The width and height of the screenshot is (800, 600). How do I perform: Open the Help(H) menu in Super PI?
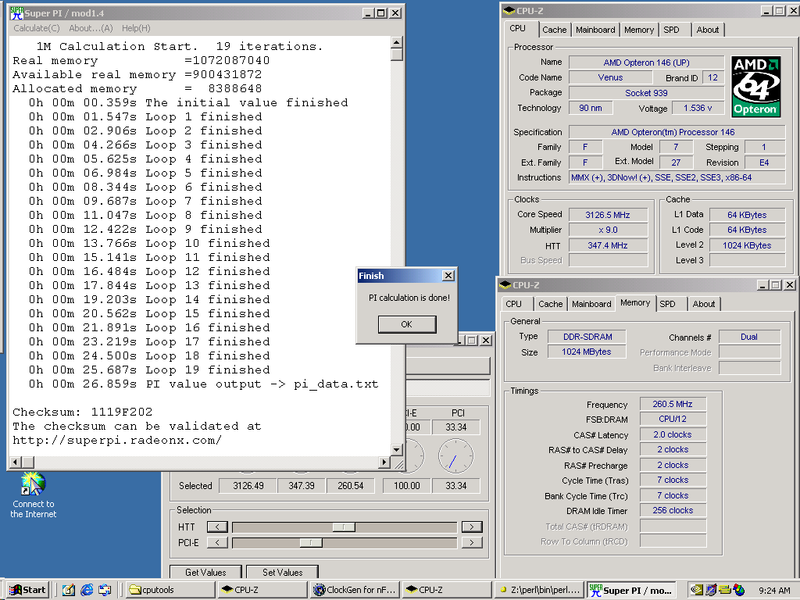136,28
